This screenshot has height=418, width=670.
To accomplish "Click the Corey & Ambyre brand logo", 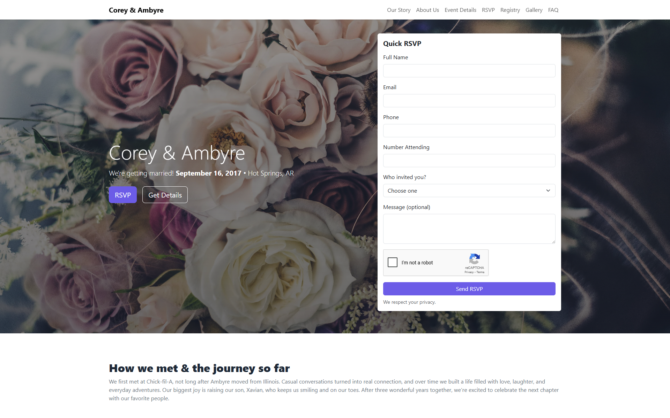I will tap(136, 10).
